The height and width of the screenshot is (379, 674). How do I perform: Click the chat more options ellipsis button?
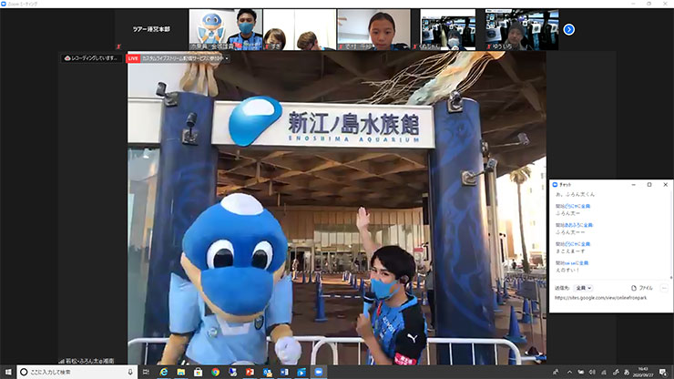(665, 287)
